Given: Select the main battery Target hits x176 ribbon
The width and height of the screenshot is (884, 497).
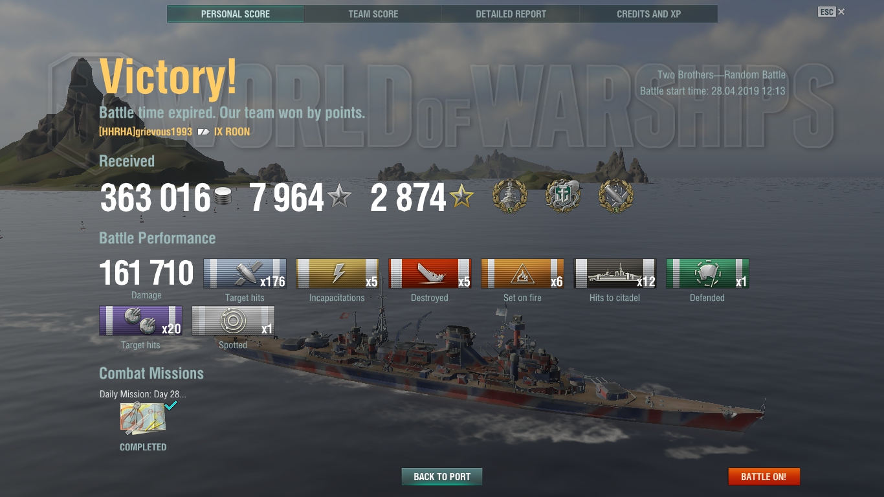Looking at the screenshot, I should [x=245, y=274].
